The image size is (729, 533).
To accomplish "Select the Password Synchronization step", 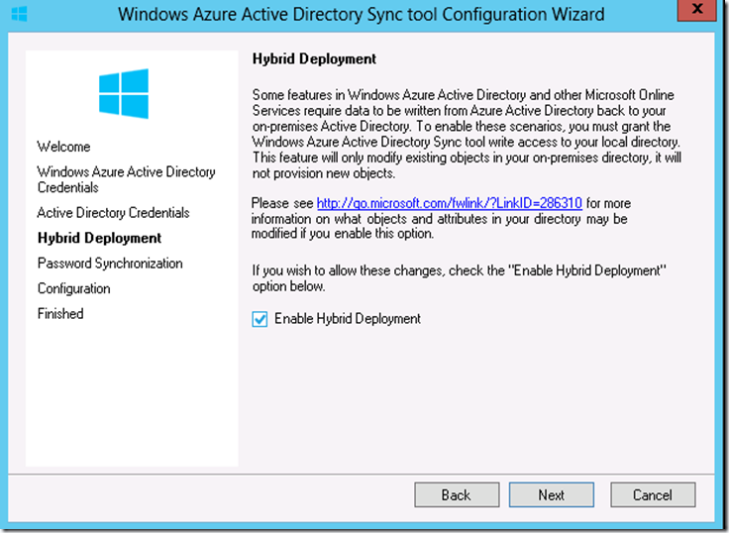I will point(110,264).
